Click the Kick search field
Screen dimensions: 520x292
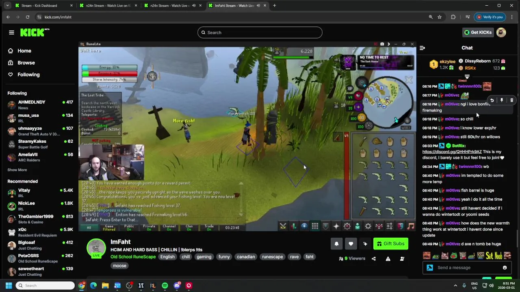click(x=260, y=32)
